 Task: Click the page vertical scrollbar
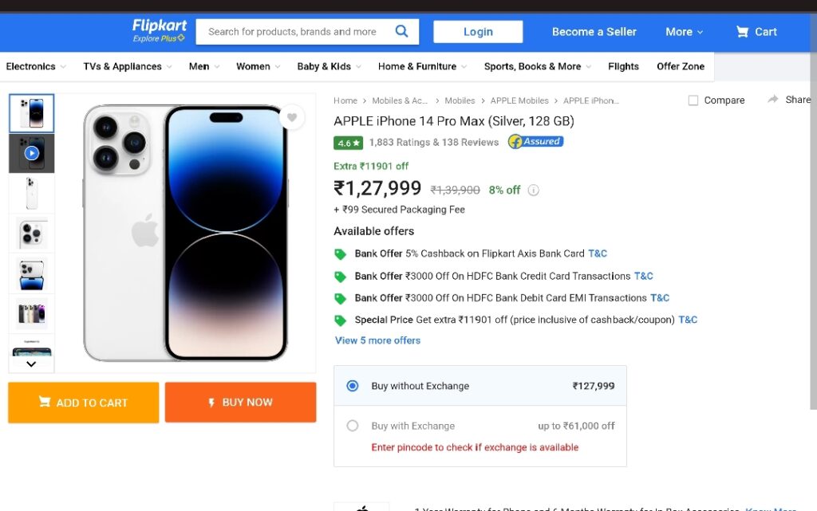click(x=813, y=229)
